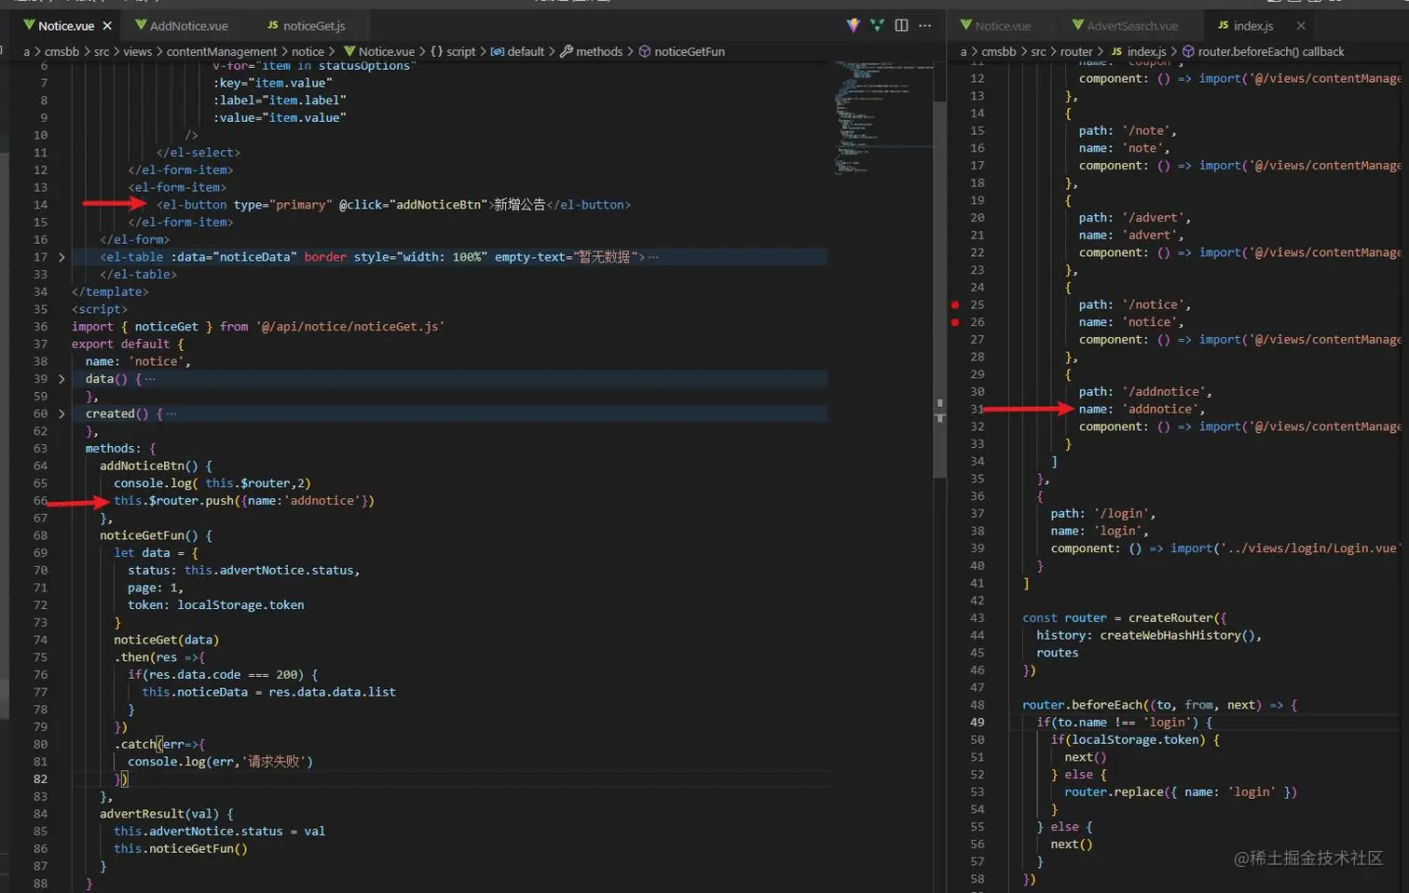Click advertResult(val) method definition
The height and width of the screenshot is (893, 1409).
point(167,814)
